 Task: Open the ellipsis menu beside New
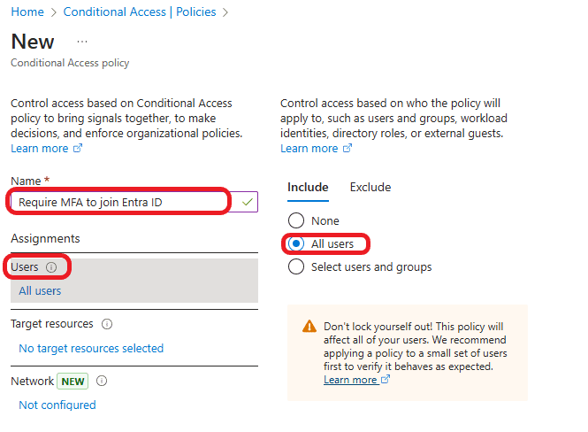82,42
